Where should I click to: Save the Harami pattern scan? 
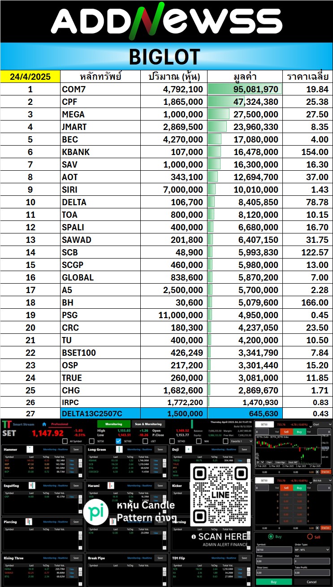160,485
